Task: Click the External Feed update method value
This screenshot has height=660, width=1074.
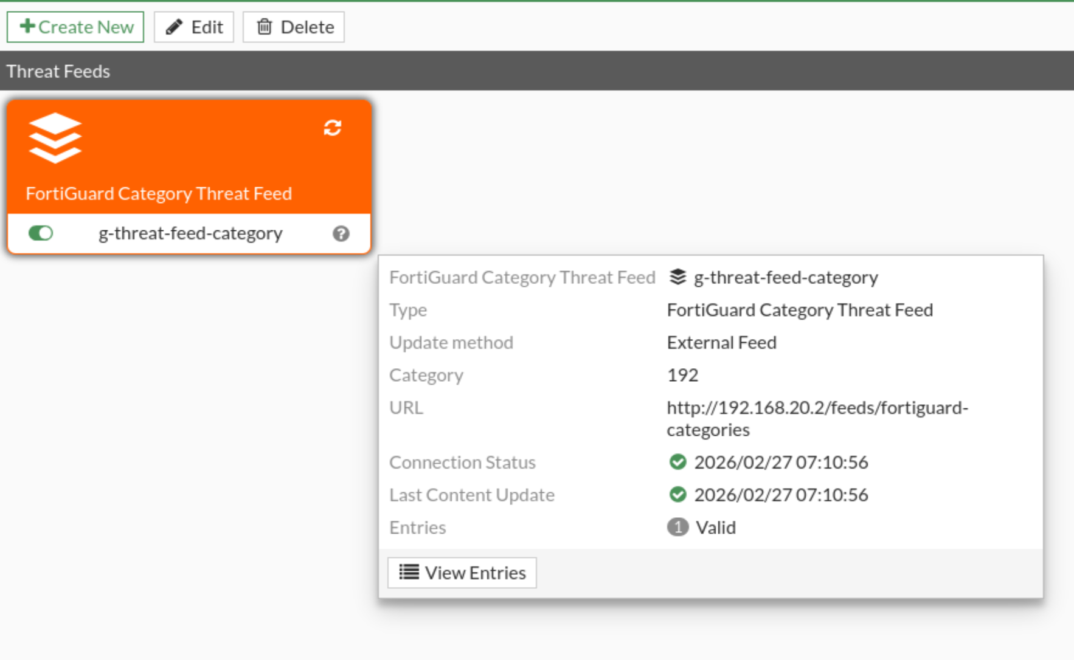Action: 722,343
